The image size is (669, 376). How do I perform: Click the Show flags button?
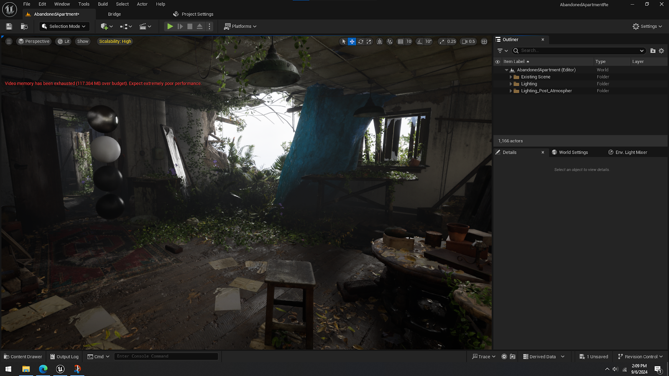[x=83, y=41]
